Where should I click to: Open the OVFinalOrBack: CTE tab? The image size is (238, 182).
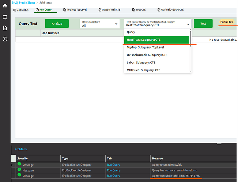170,10
